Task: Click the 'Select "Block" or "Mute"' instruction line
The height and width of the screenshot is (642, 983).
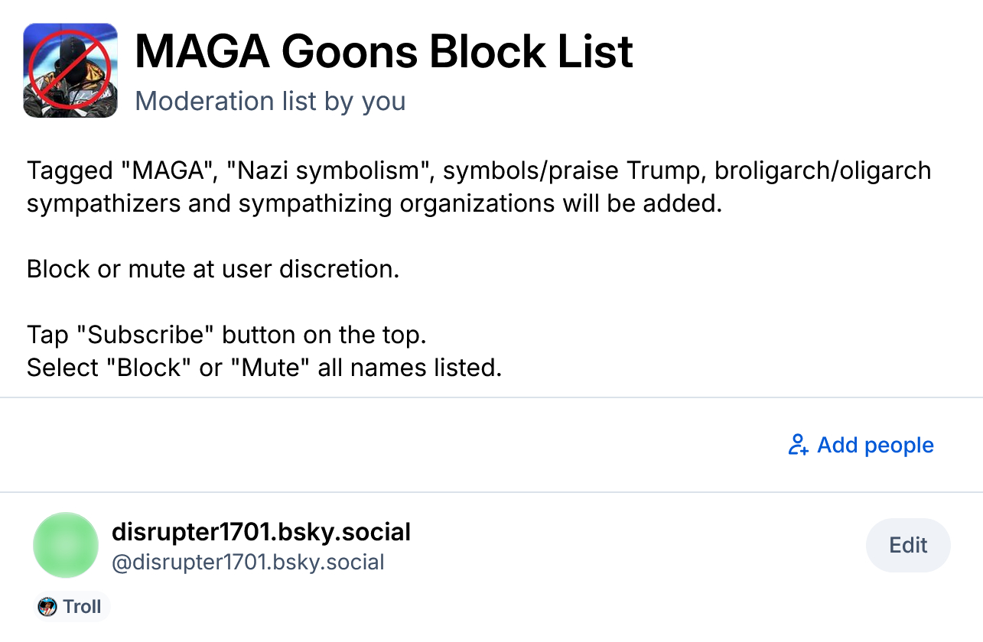Action: 264,368
